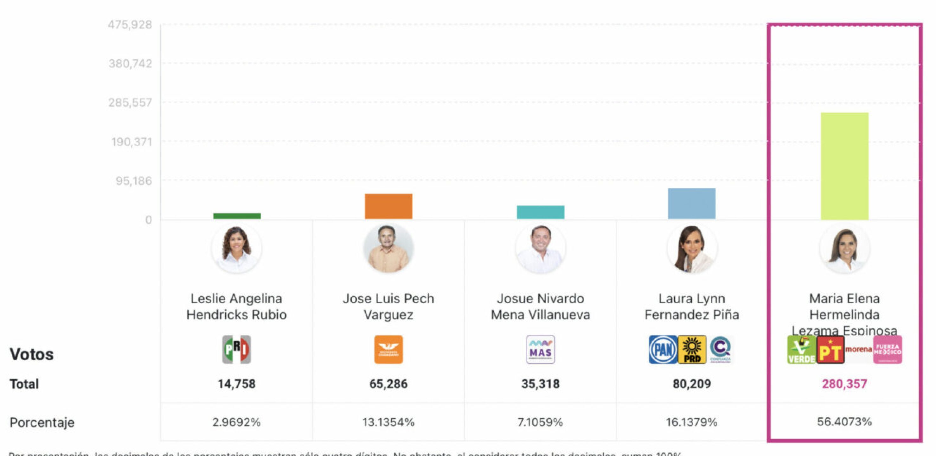The height and width of the screenshot is (456, 936).
Task: Click the Verde party logo
Action: [801, 350]
